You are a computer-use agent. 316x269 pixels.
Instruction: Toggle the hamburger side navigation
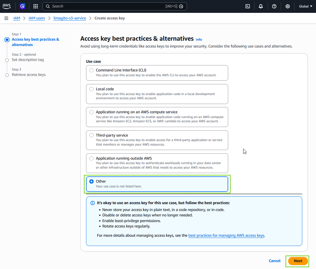pyautogui.click(x=6, y=18)
